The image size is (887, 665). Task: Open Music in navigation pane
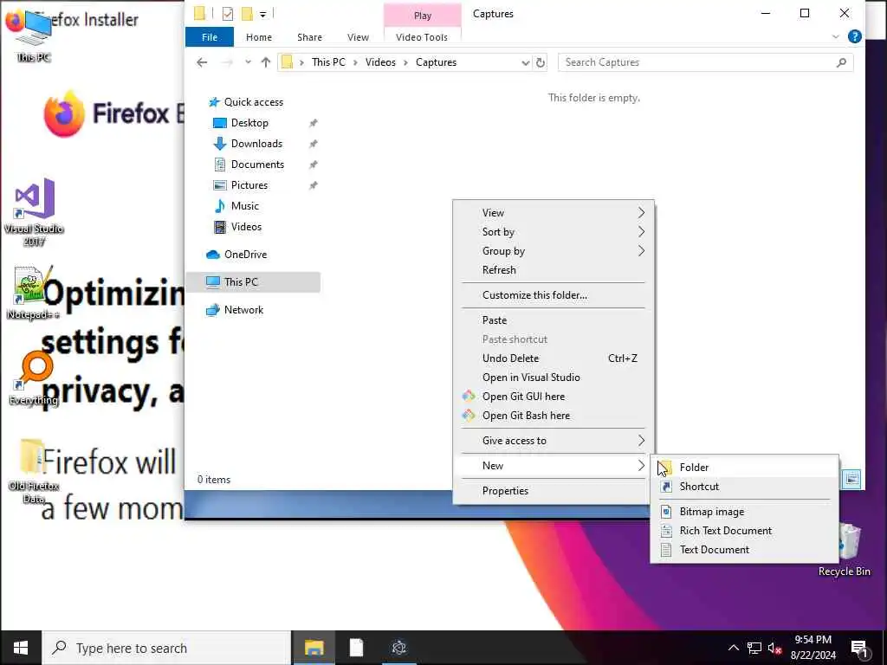tap(244, 206)
